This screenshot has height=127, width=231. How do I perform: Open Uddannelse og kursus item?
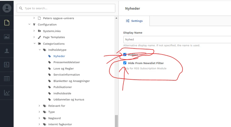(x=69, y=99)
